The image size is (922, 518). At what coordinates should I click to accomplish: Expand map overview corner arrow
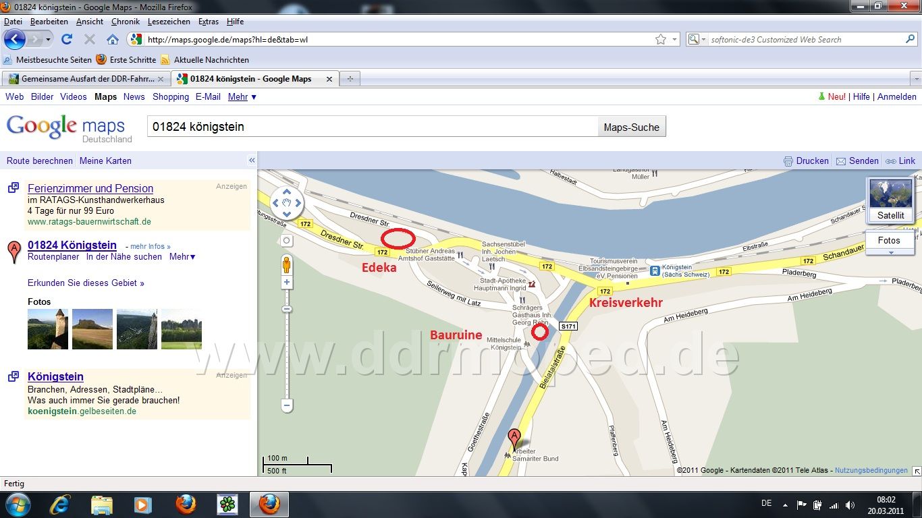click(916, 471)
